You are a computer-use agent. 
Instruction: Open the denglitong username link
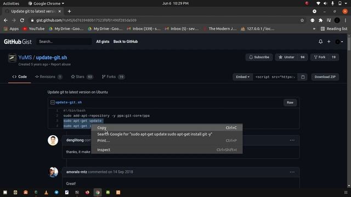(x=75, y=140)
